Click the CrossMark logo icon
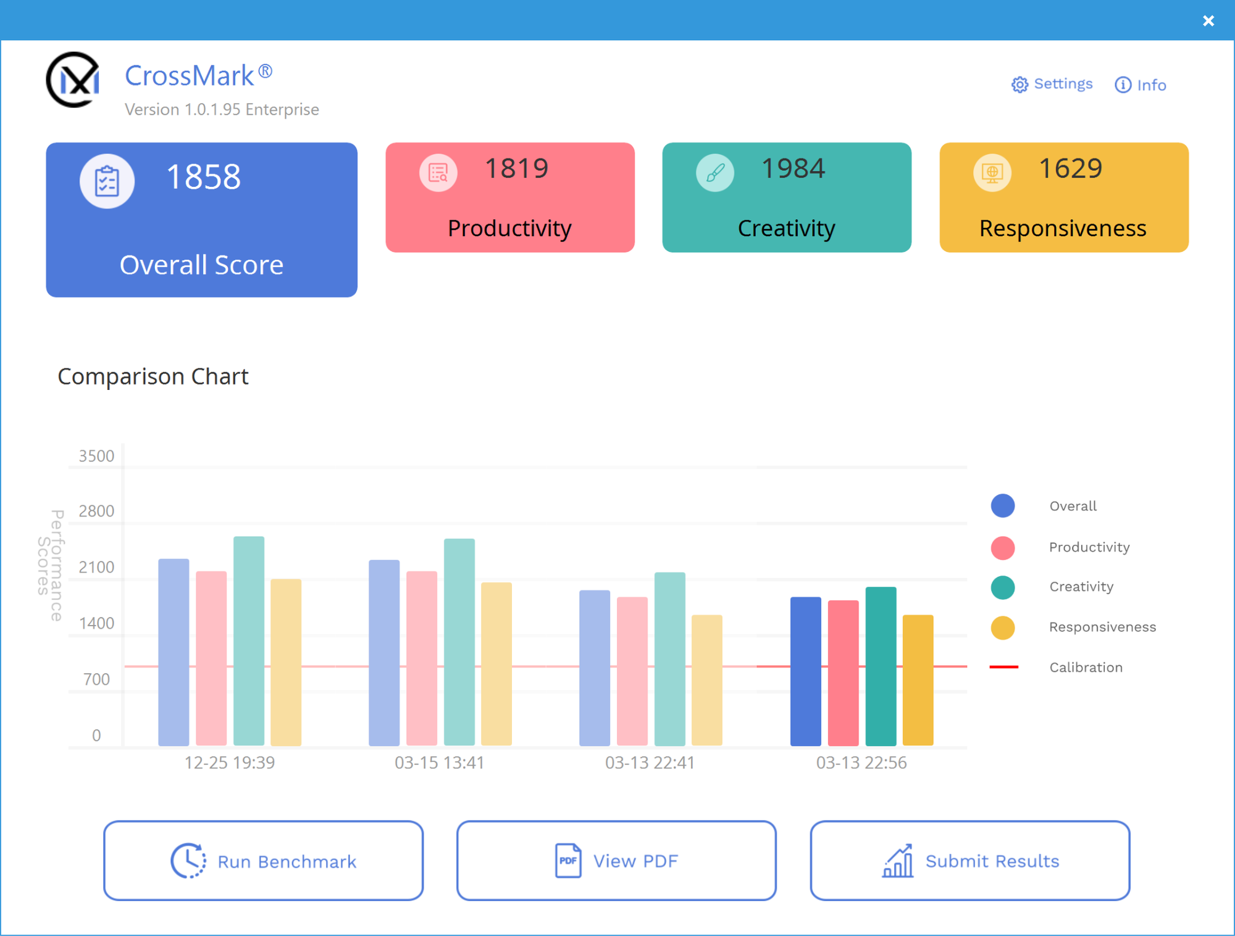This screenshot has height=936, width=1235. (73, 80)
